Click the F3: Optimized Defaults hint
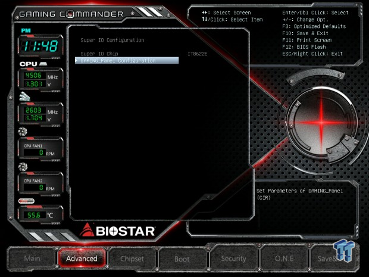Image resolution: width=369 pixels, height=277 pixels. (x=314, y=26)
